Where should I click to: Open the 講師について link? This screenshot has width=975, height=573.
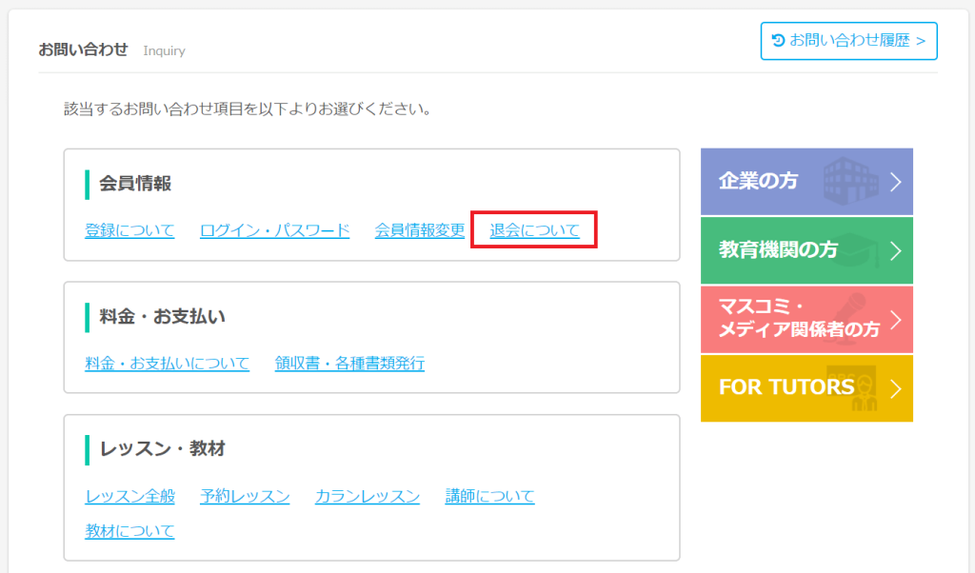point(489,496)
